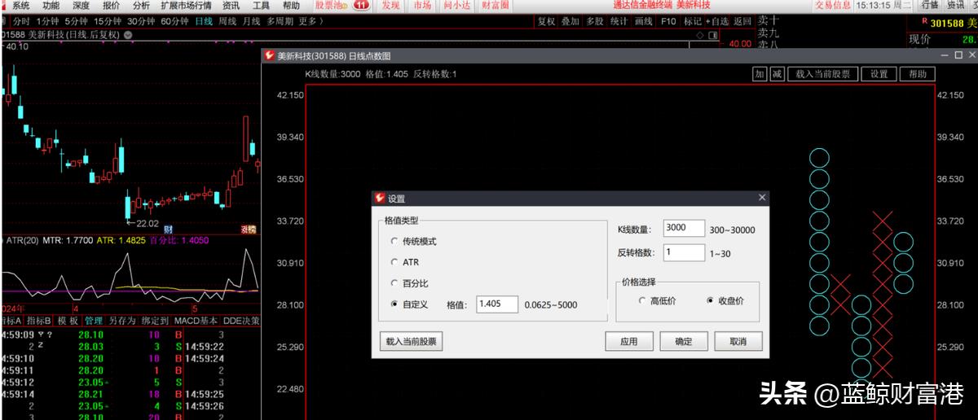This screenshot has height=420, width=978.
Task: Click the 行情 button top right
Action: point(930,6)
